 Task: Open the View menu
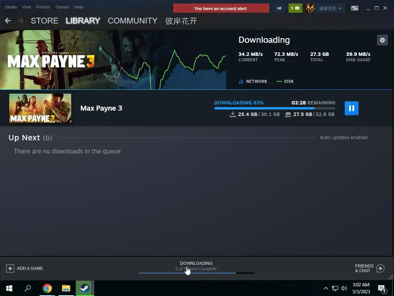point(27,7)
